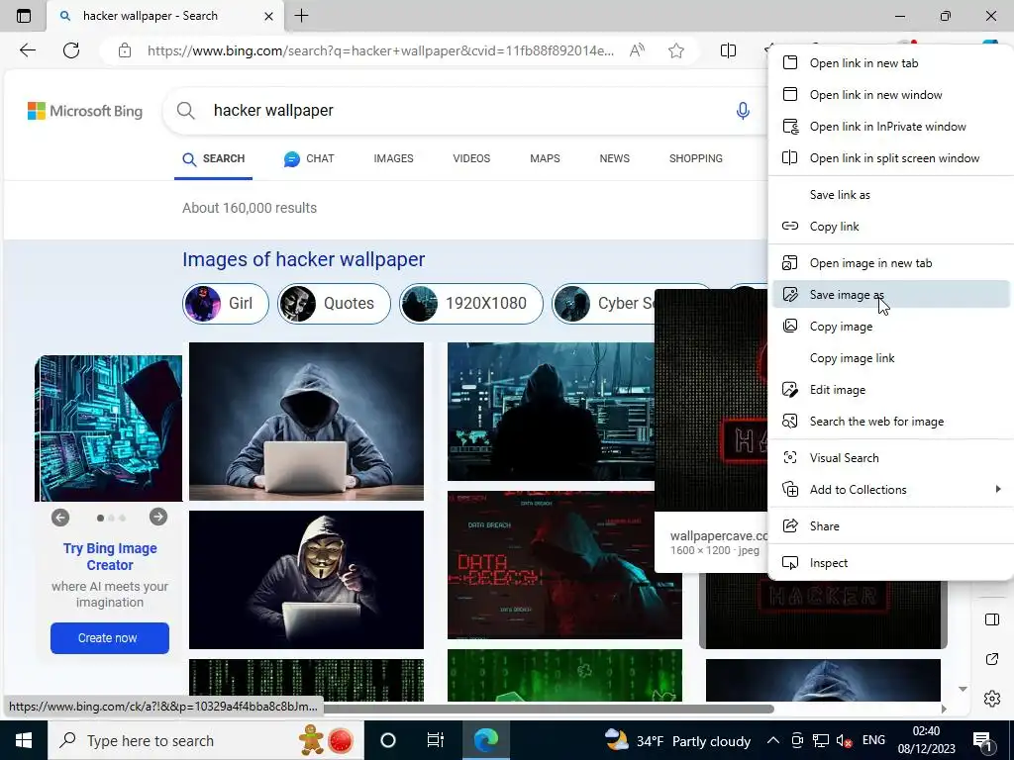This screenshot has height=760, width=1014.
Task: Open the NEWS tab
Action: pos(614,158)
